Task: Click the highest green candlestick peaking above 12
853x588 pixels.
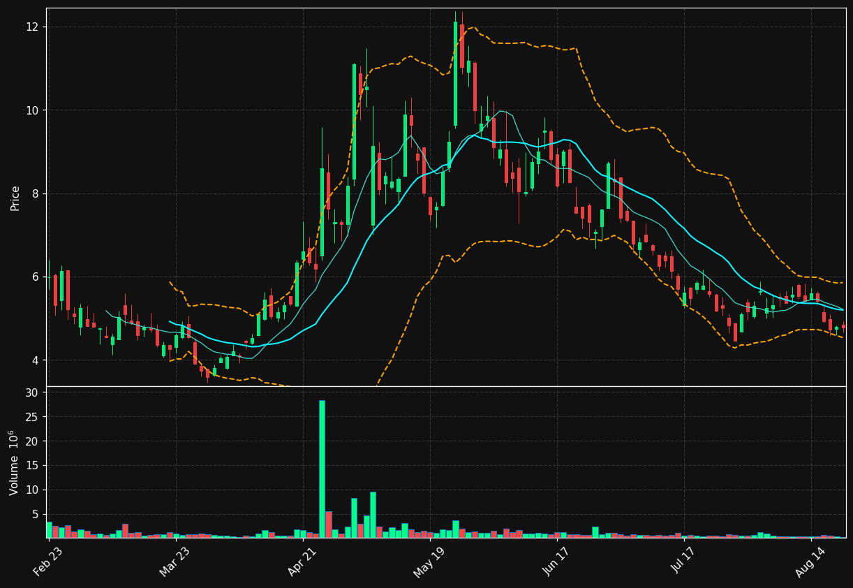Action: [x=456, y=73]
